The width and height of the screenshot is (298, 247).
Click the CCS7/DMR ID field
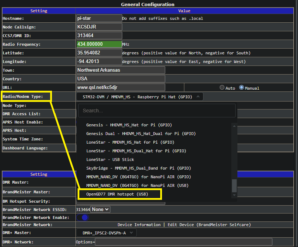point(99,36)
